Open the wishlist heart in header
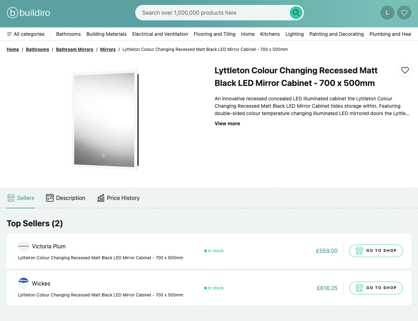Screen dimensions: 418x321 [x=404, y=13]
